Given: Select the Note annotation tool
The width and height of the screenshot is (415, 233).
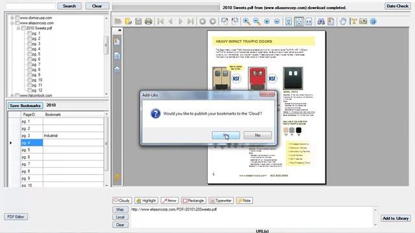Looking at the screenshot, I should [244, 201].
